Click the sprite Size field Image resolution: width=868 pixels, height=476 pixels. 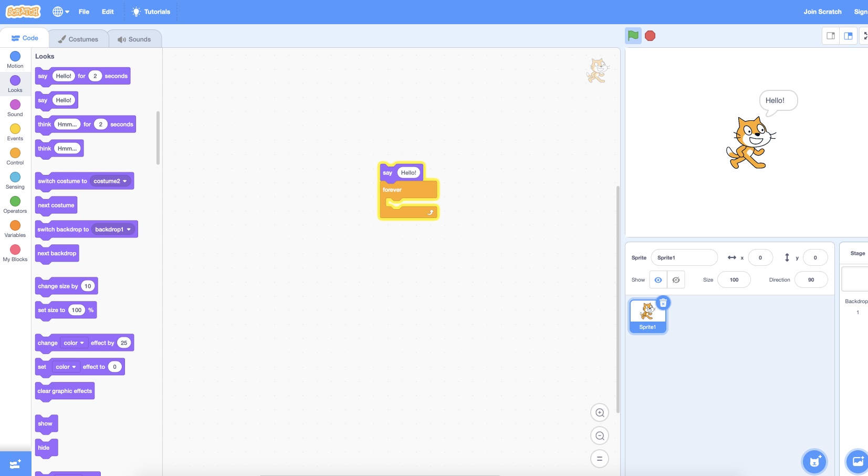(x=734, y=280)
